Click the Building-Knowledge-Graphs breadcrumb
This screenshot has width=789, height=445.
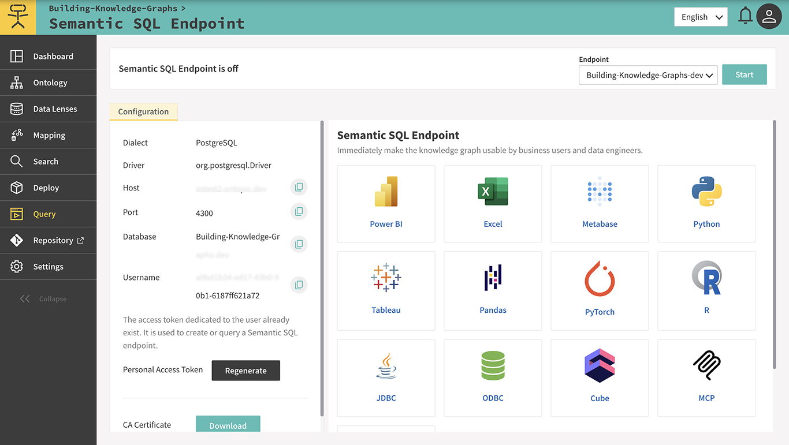(x=114, y=8)
